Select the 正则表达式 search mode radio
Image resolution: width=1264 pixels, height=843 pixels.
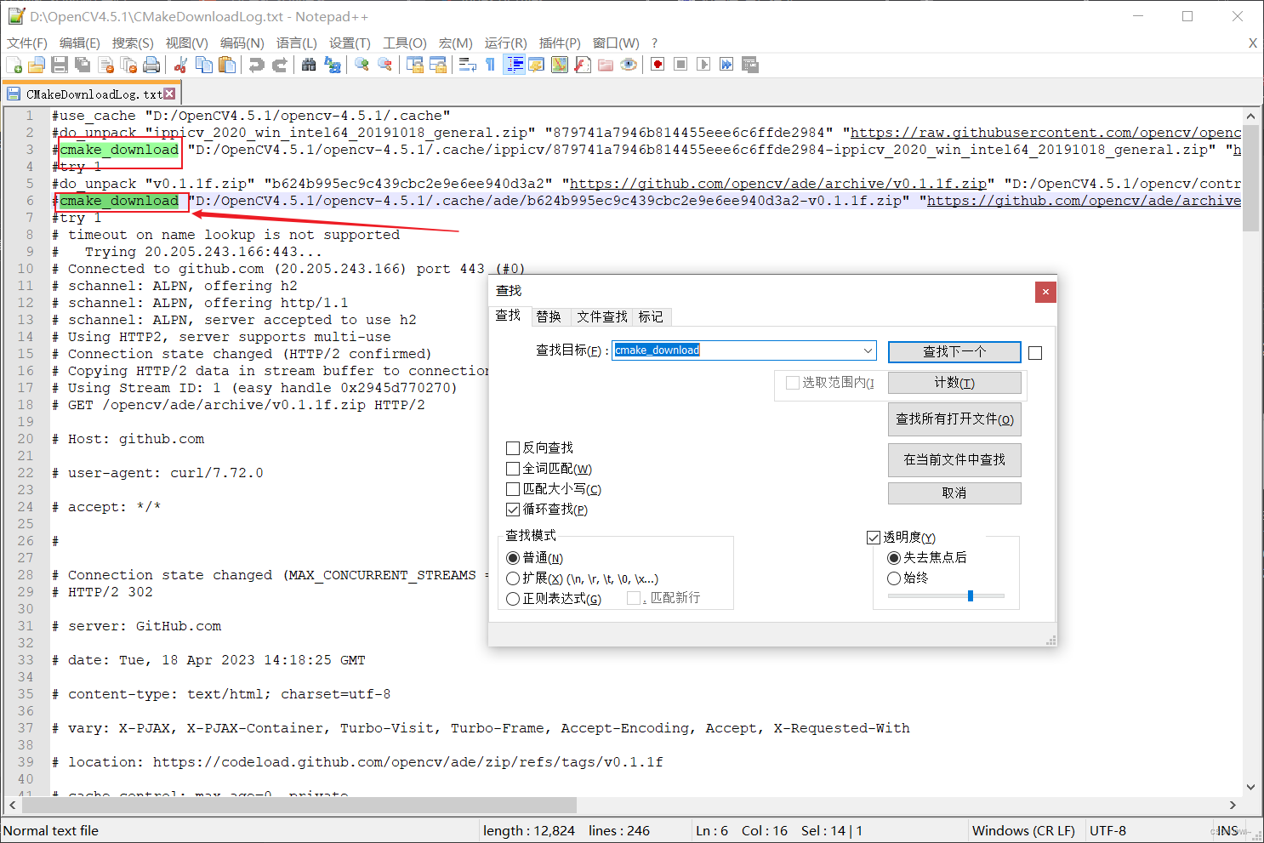pyautogui.click(x=513, y=599)
